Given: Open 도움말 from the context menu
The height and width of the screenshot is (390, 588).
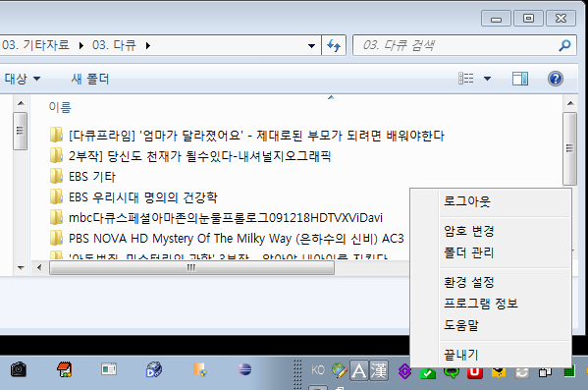Looking at the screenshot, I should click(x=461, y=325).
